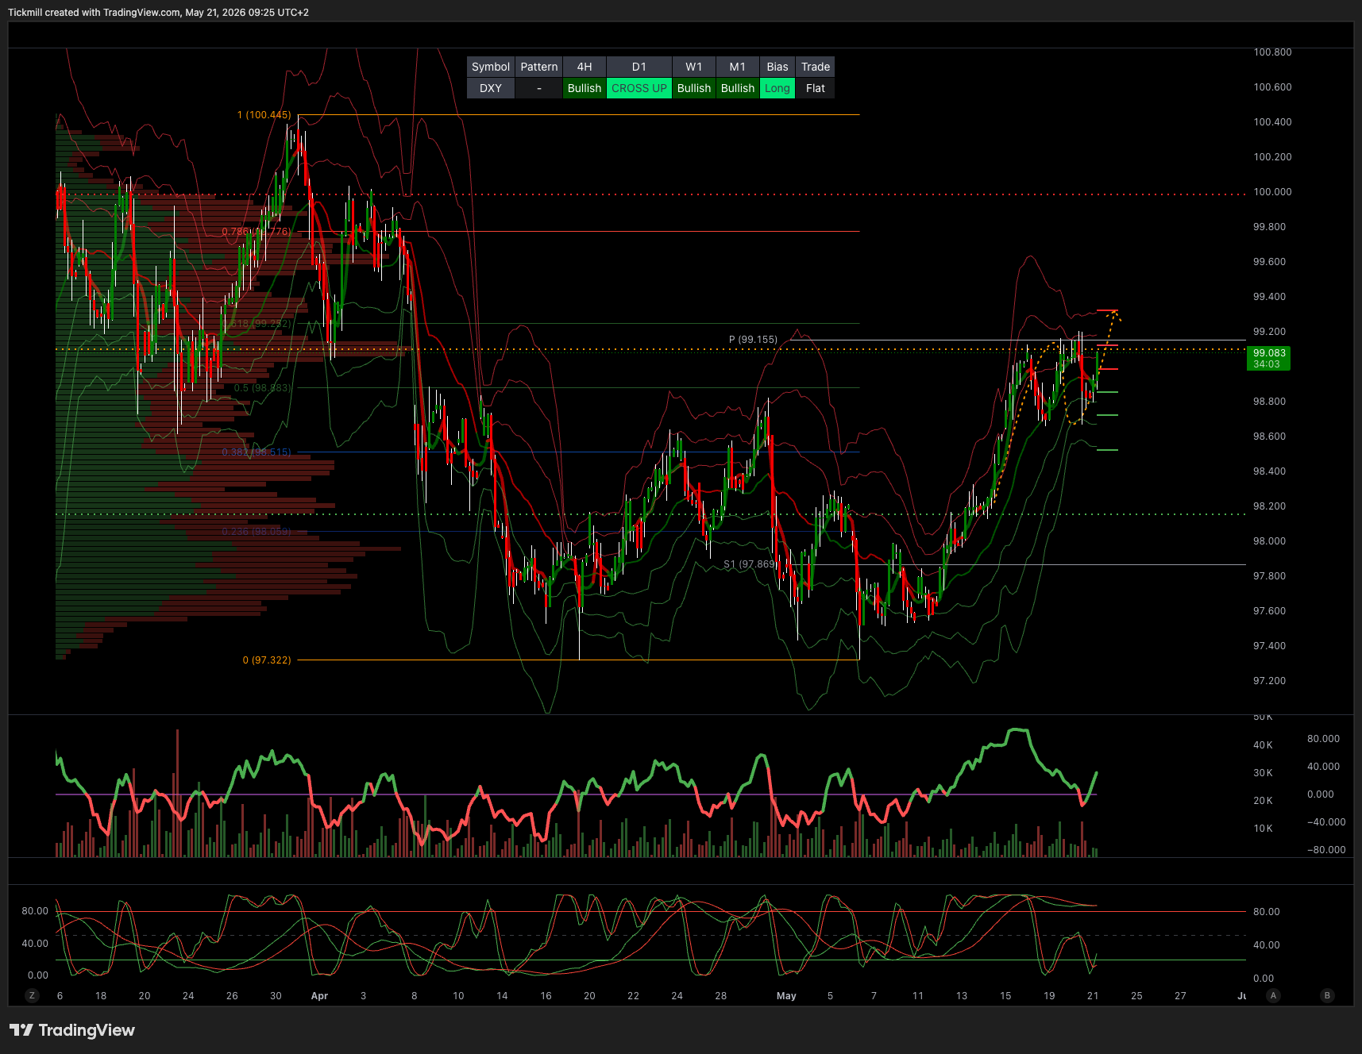1362x1054 pixels.
Task: Click the Trade header cell
Action: [x=816, y=67]
